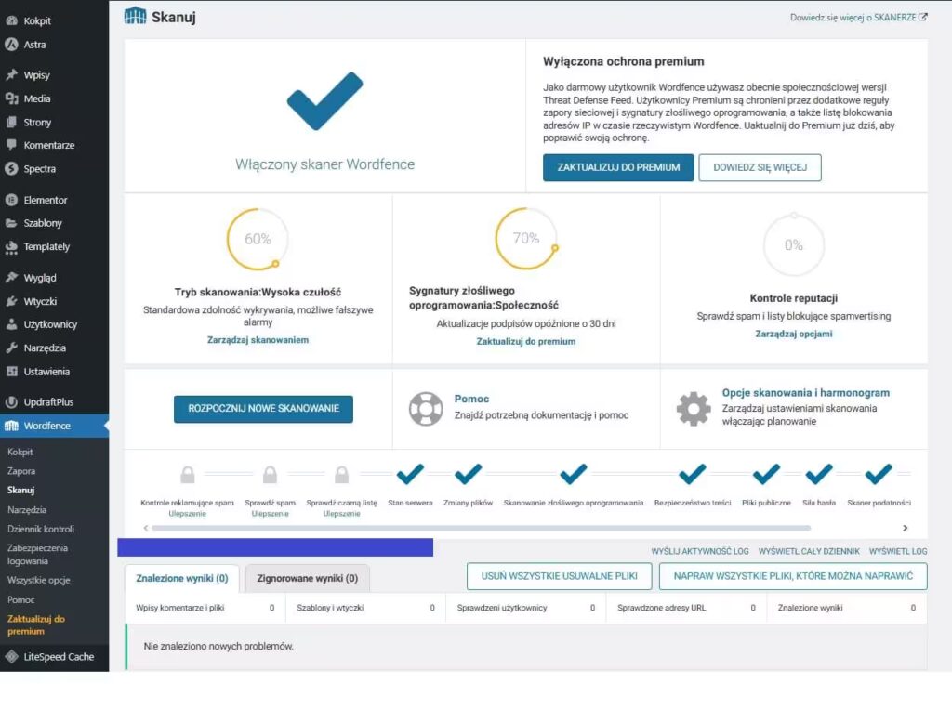Click the Spectra icon in sidebar
952x709 pixels.
click(11, 169)
